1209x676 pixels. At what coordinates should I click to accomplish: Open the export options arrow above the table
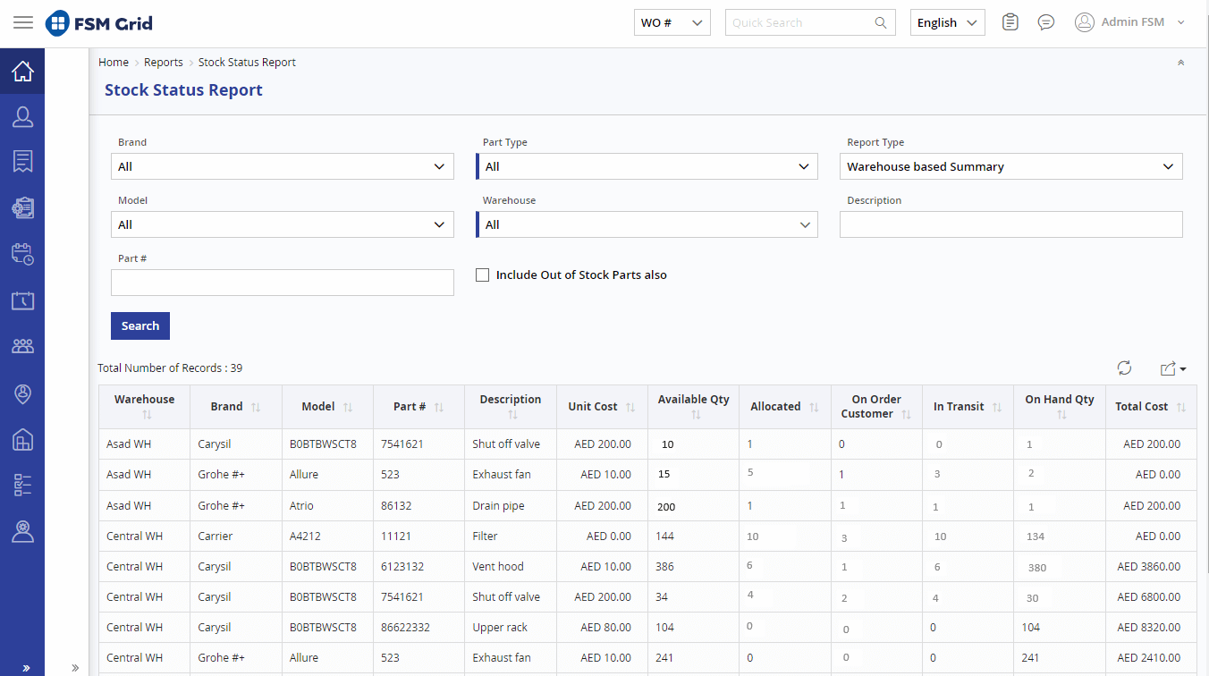1172,368
